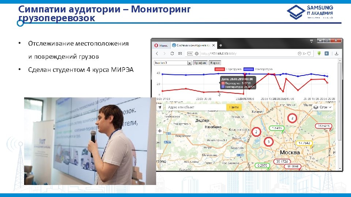Click the page scrollbar up arrow
Viewport: 351px width, 197px height.
(340, 61)
